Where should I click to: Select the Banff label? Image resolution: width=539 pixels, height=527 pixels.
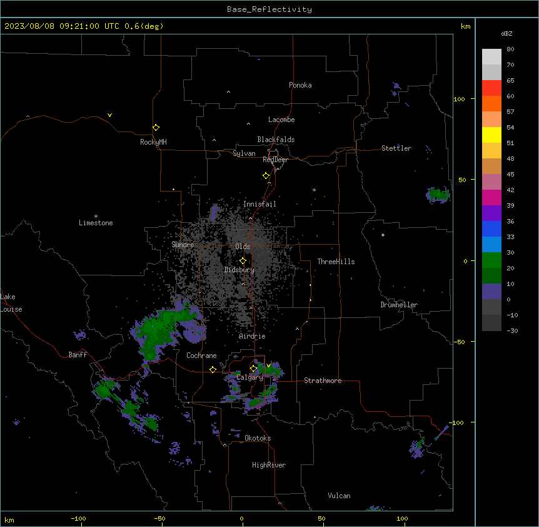click(x=78, y=355)
